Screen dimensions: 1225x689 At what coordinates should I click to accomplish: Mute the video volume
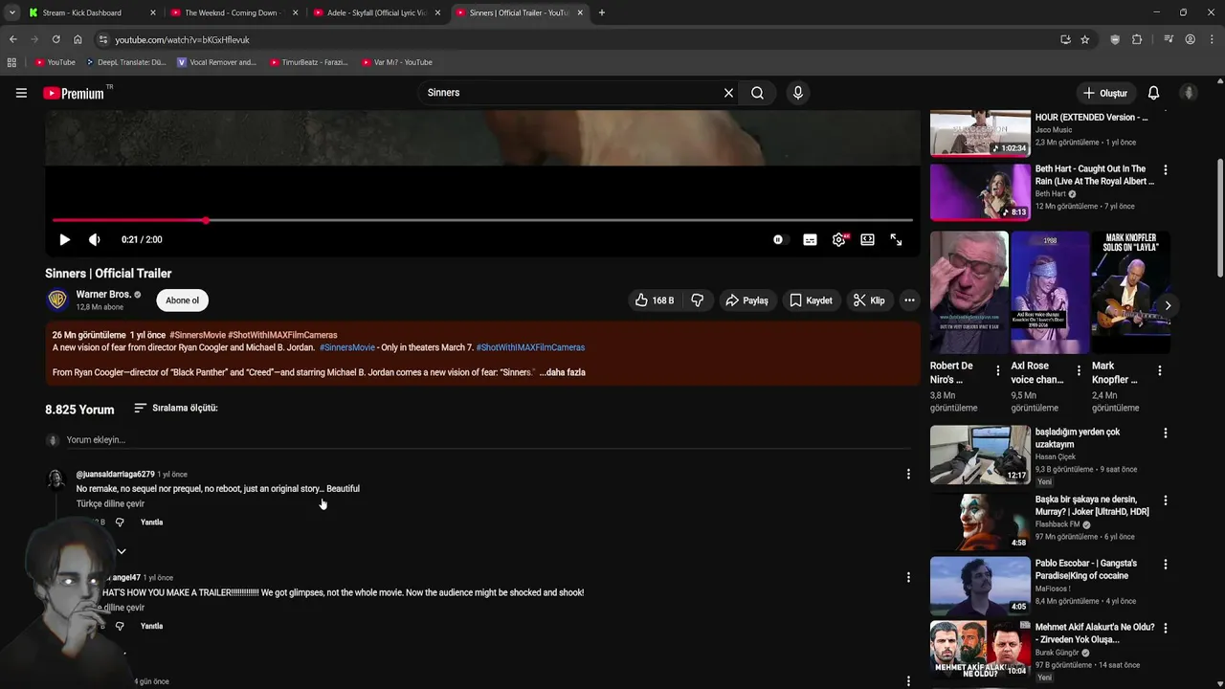click(94, 239)
